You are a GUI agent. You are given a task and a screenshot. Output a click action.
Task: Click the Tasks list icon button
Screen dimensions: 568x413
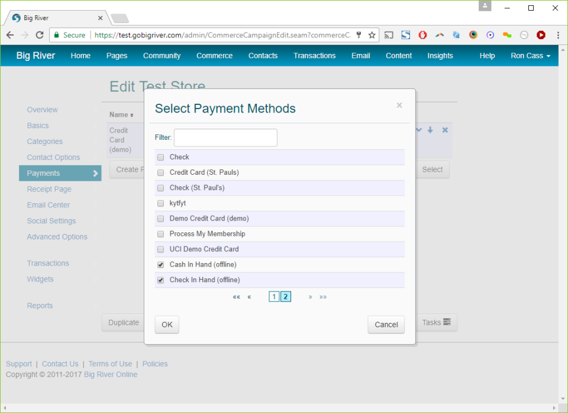coord(436,322)
